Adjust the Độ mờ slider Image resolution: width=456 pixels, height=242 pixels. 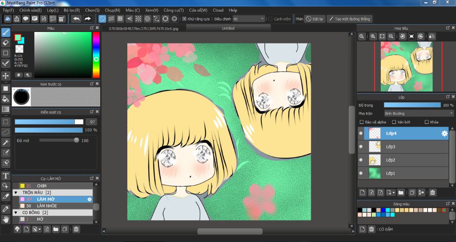point(59,140)
